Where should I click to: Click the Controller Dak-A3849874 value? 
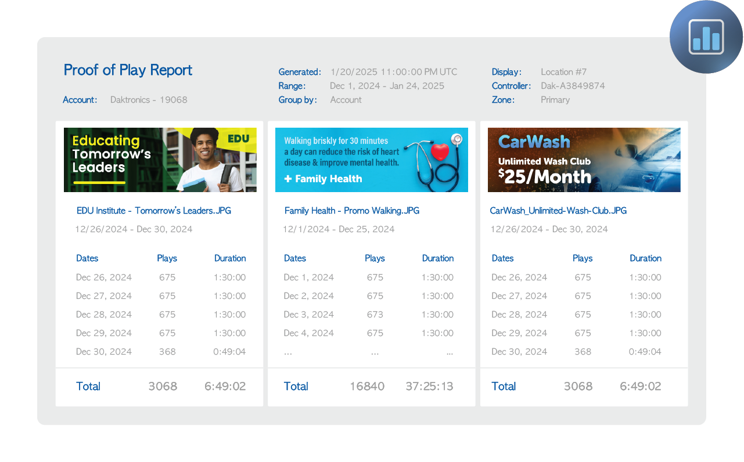point(573,86)
